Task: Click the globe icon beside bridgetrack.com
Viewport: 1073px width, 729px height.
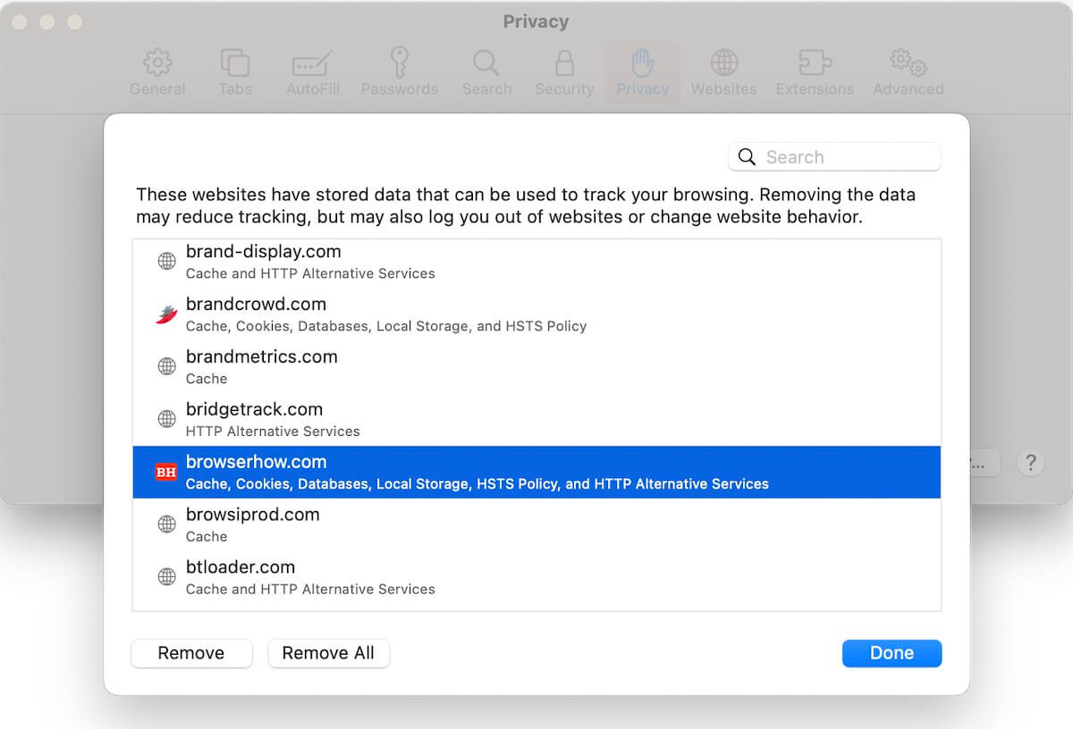Action: pyautogui.click(x=166, y=419)
